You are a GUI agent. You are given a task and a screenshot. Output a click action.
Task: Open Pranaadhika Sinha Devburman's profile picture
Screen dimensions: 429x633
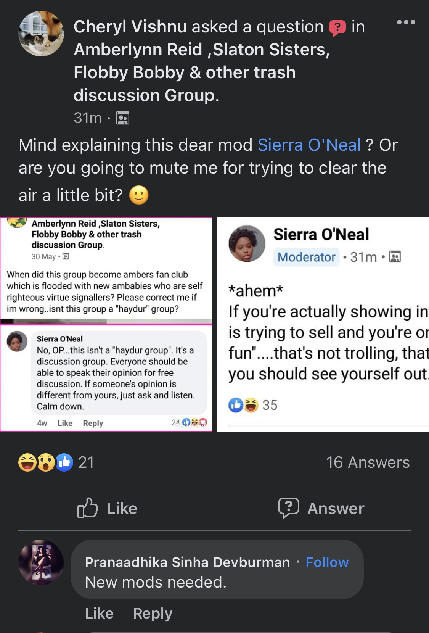[x=41, y=562]
